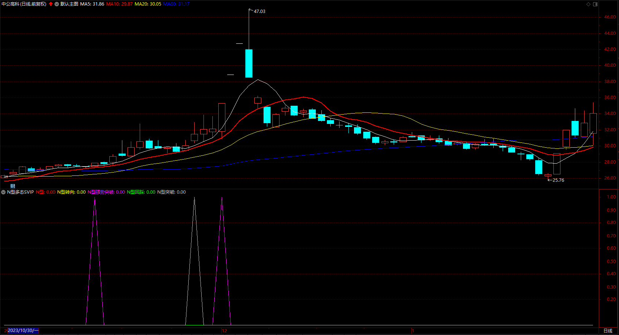Expand the N型多态SVIP indicator dropdown arrow
619x335 pixels.
(3, 192)
